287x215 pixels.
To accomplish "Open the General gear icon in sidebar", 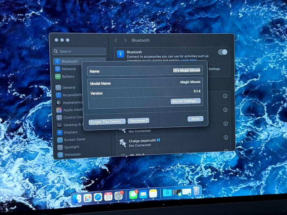I will (58, 88).
